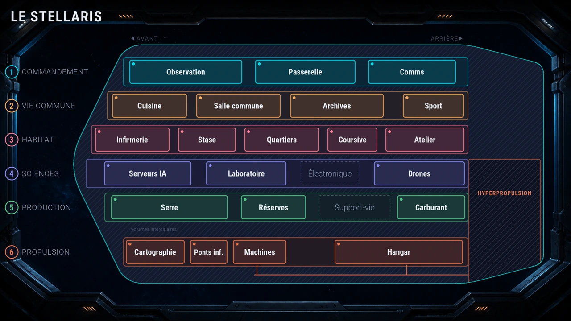Click the PRODUCTION deck label
Viewport: 571px width, 321px height.
pyautogui.click(x=46, y=207)
